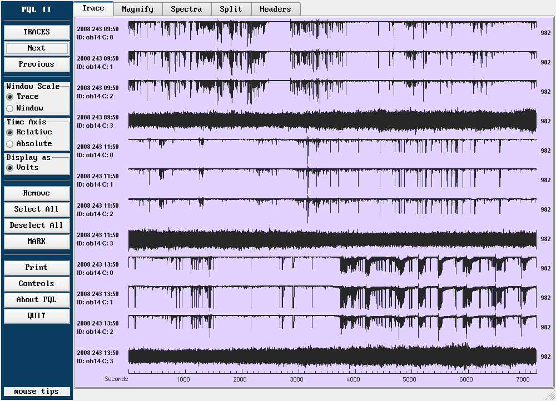Open the Controls panel
The width and height of the screenshot is (556, 401).
[37, 284]
